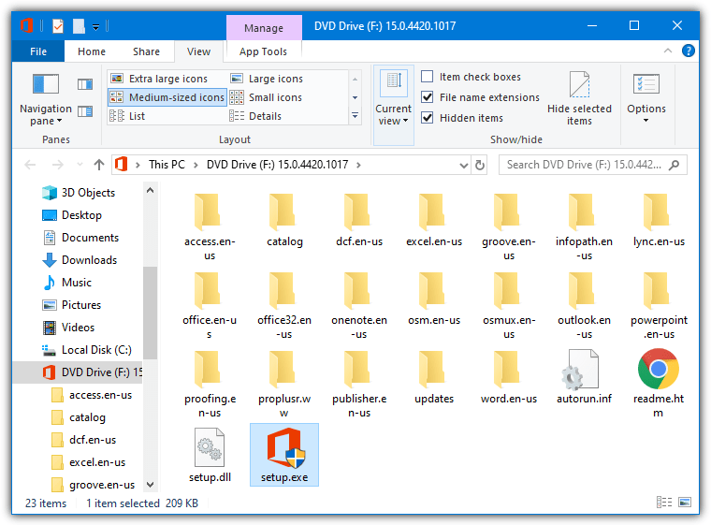The width and height of the screenshot is (711, 525).
Task: Click navigation pane scroll down arrow
Action: pos(150,485)
